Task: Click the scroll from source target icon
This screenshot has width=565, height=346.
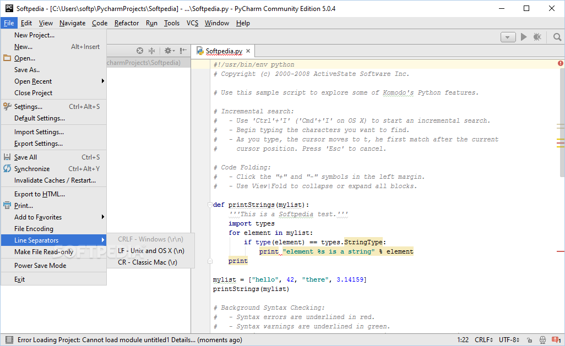Action: tap(140, 51)
